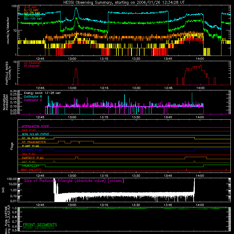The height and width of the screenshot is (234, 234).
Task: Click the 100.00 value on the SAS axis
Action: point(12,179)
